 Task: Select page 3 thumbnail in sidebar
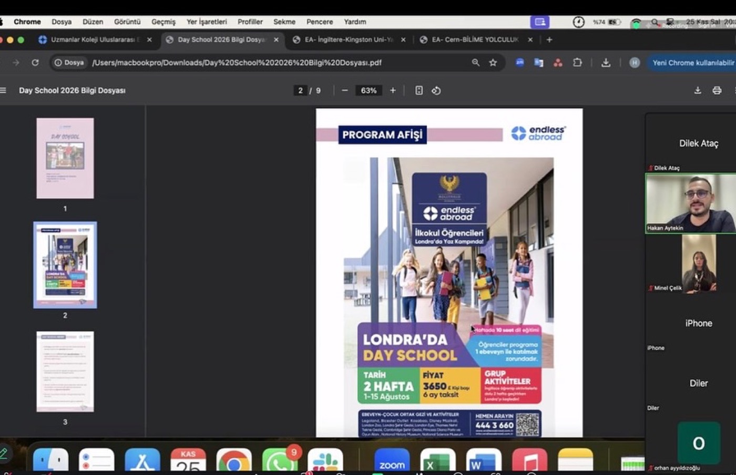(x=65, y=371)
